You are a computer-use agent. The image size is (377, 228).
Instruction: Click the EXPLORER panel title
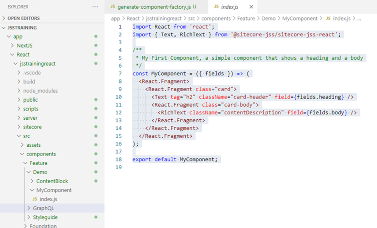pyautogui.click(x=18, y=7)
